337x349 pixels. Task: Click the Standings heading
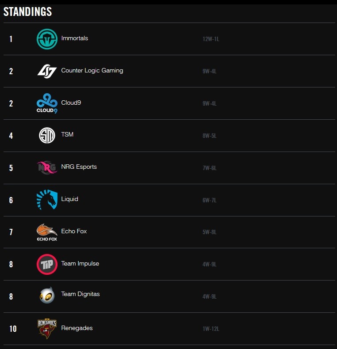click(27, 12)
